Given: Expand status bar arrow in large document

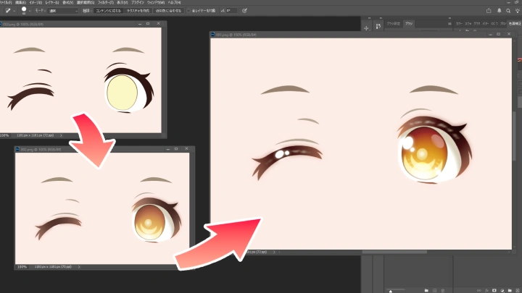Looking at the screenshot, I should pos(274,252).
